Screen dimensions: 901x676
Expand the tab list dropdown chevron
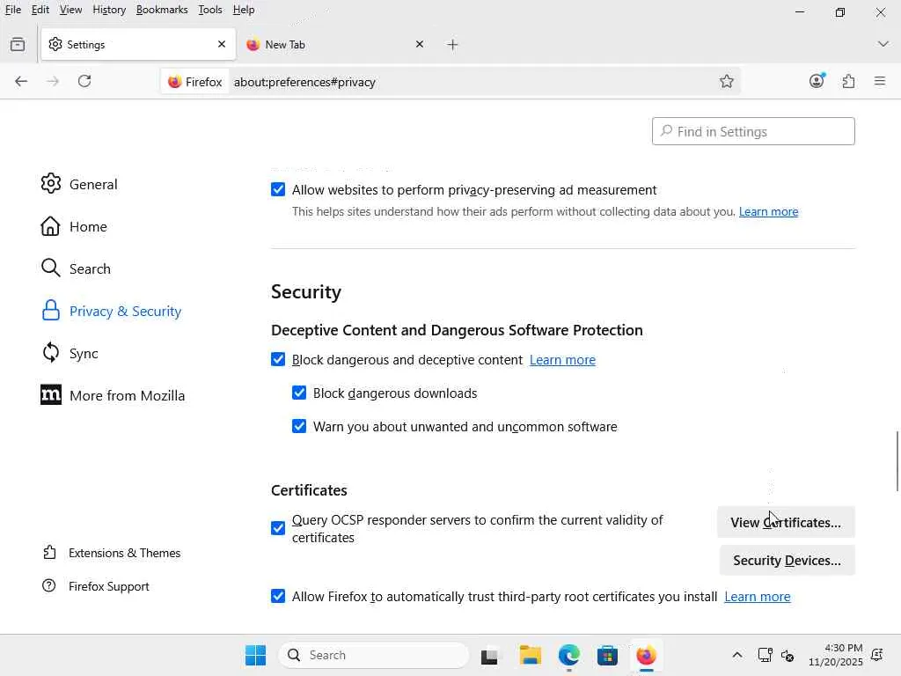pyautogui.click(x=883, y=44)
